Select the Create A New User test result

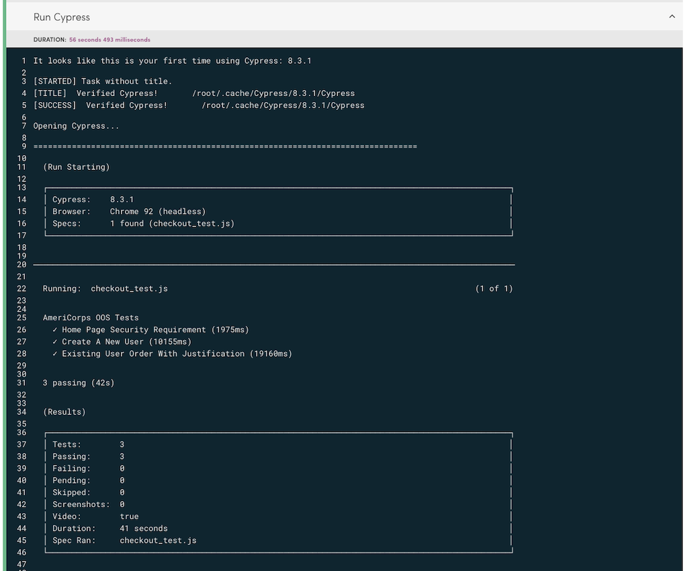click(126, 342)
